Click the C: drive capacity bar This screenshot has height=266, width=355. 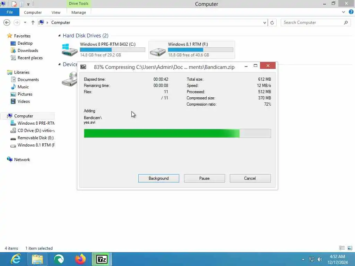pos(113,50)
